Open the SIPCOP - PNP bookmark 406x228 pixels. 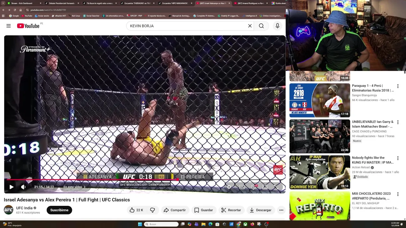click(x=134, y=16)
